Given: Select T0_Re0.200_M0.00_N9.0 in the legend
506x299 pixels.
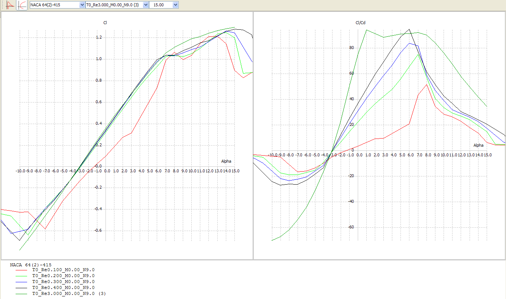Looking at the screenshot, I should tap(63, 276).
